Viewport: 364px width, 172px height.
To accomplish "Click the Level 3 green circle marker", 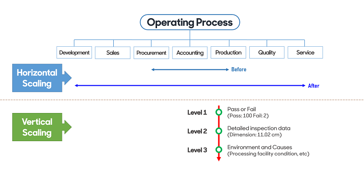I will (219, 150).
